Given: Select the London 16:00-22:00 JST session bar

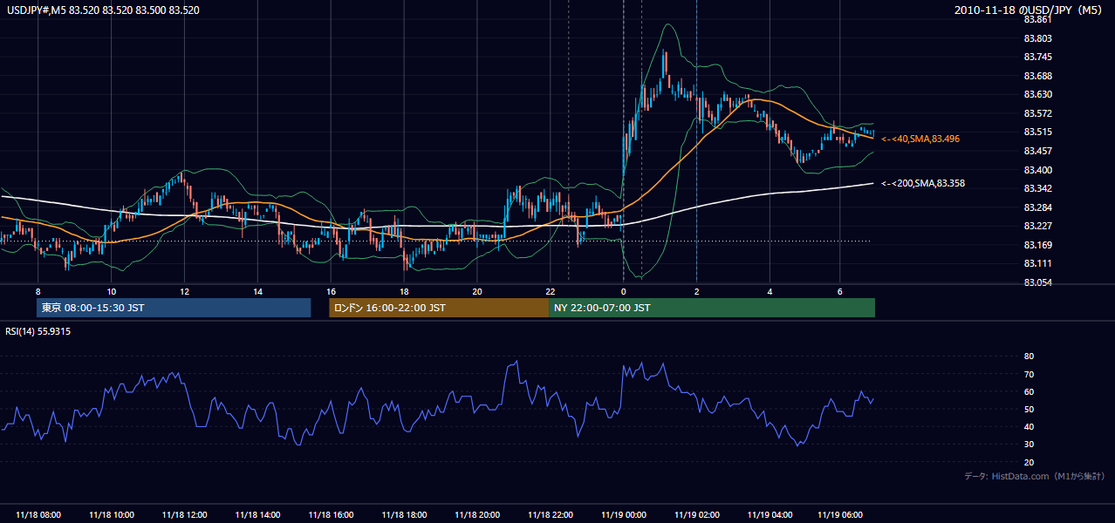Looking at the screenshot, I should coord(439,308).
